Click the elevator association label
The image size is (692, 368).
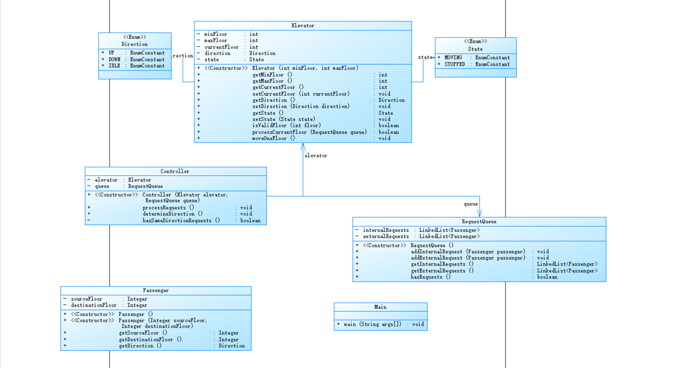coord(316,156)
